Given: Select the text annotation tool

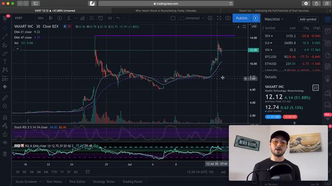Looking at the screenshot, I should (5, 61).
